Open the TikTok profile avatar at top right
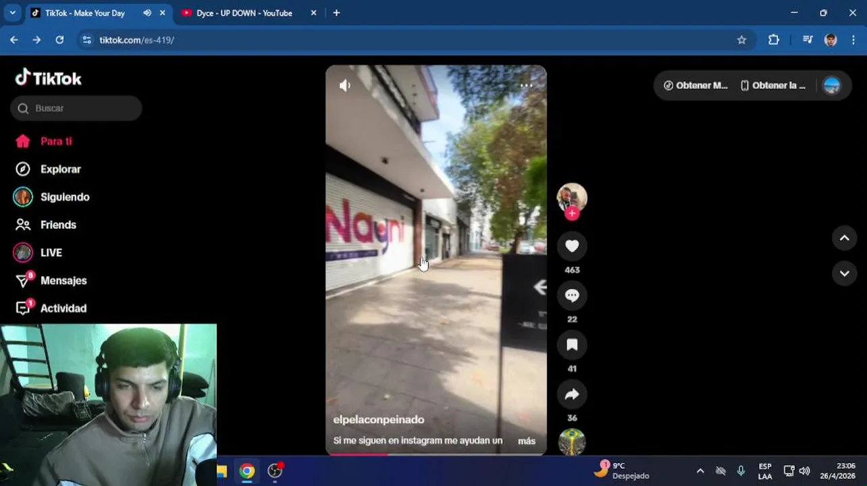 tap(832, 86)
